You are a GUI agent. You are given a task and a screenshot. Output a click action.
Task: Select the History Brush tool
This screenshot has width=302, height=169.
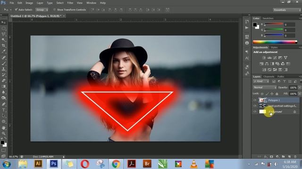[3, 75]
